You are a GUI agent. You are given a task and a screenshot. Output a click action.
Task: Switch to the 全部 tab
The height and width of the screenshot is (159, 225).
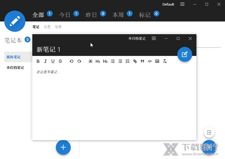click(x=38, y=15)
